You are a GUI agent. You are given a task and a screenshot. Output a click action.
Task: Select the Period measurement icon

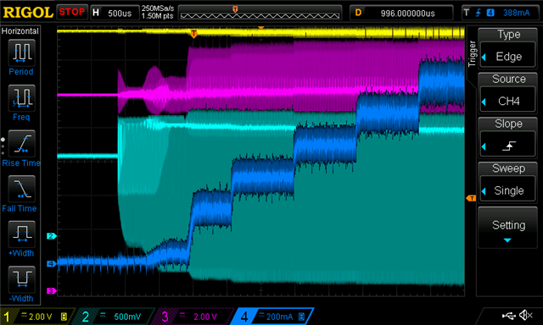tap(21, 52)
